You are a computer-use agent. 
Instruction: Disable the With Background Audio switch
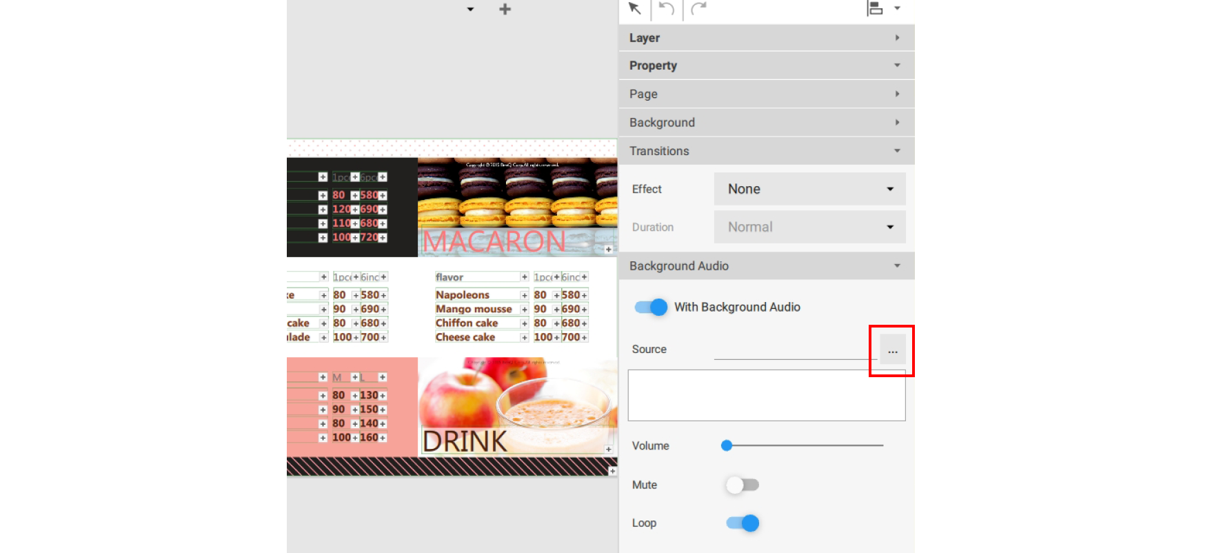(651, 307)
